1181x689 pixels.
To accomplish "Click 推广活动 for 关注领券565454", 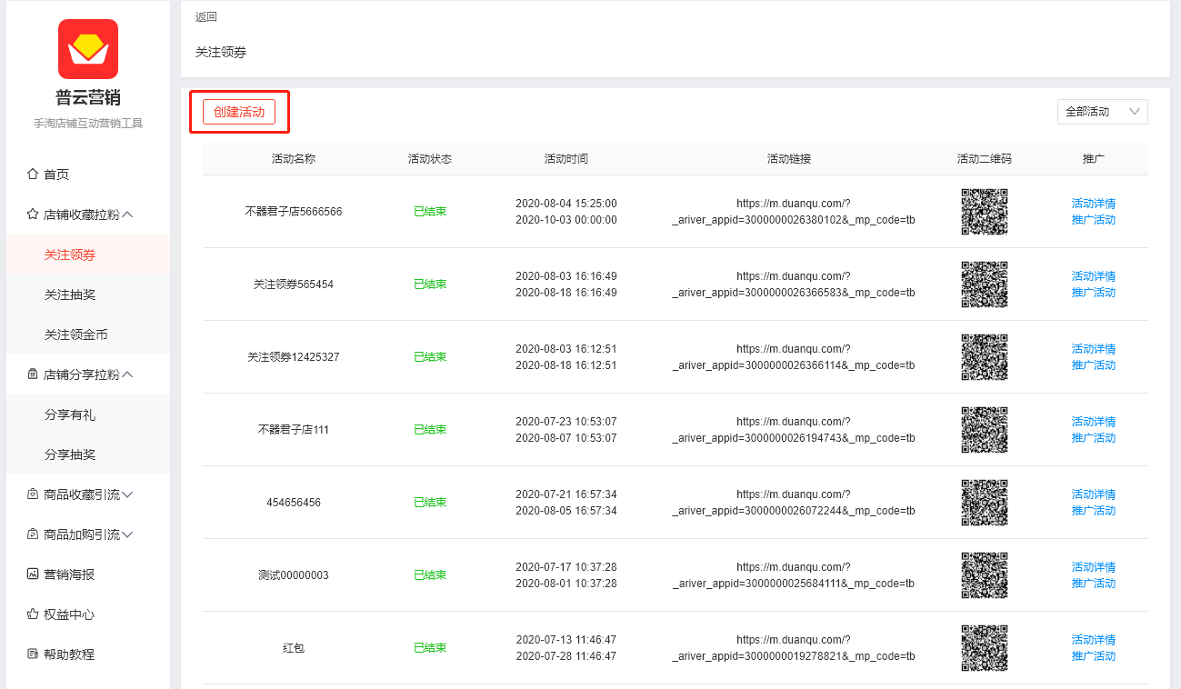I will coord(1094,293).
